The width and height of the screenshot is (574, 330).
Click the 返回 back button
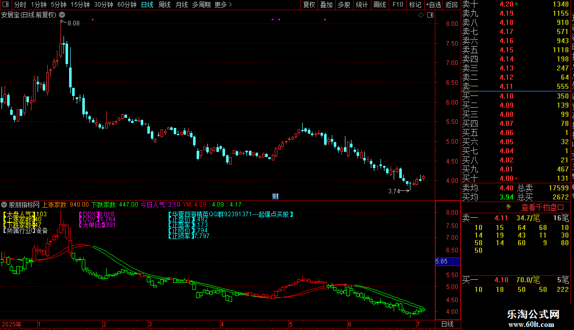tap(452, 5)
